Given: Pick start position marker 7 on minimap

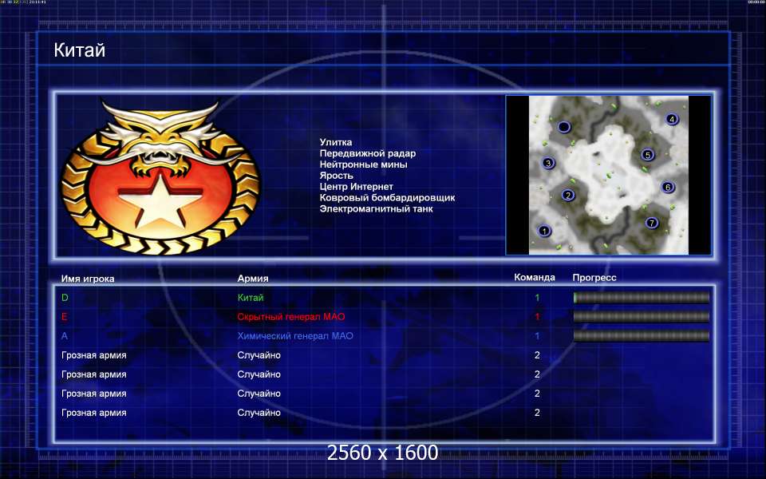Looking at the screenshot, I should pyautogui.click(x=652, y=223).
